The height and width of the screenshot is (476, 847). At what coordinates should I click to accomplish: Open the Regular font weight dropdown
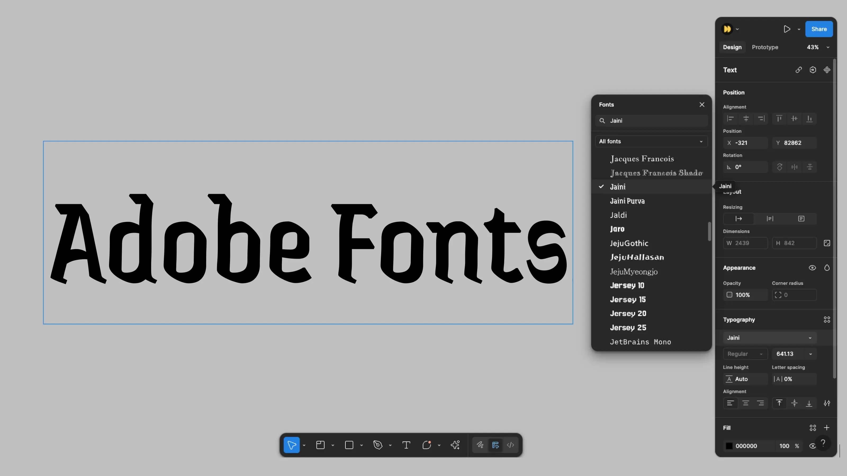click(745, 354)
